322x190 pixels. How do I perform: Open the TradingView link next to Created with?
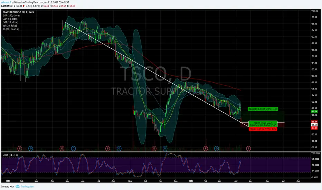(27, 187)
